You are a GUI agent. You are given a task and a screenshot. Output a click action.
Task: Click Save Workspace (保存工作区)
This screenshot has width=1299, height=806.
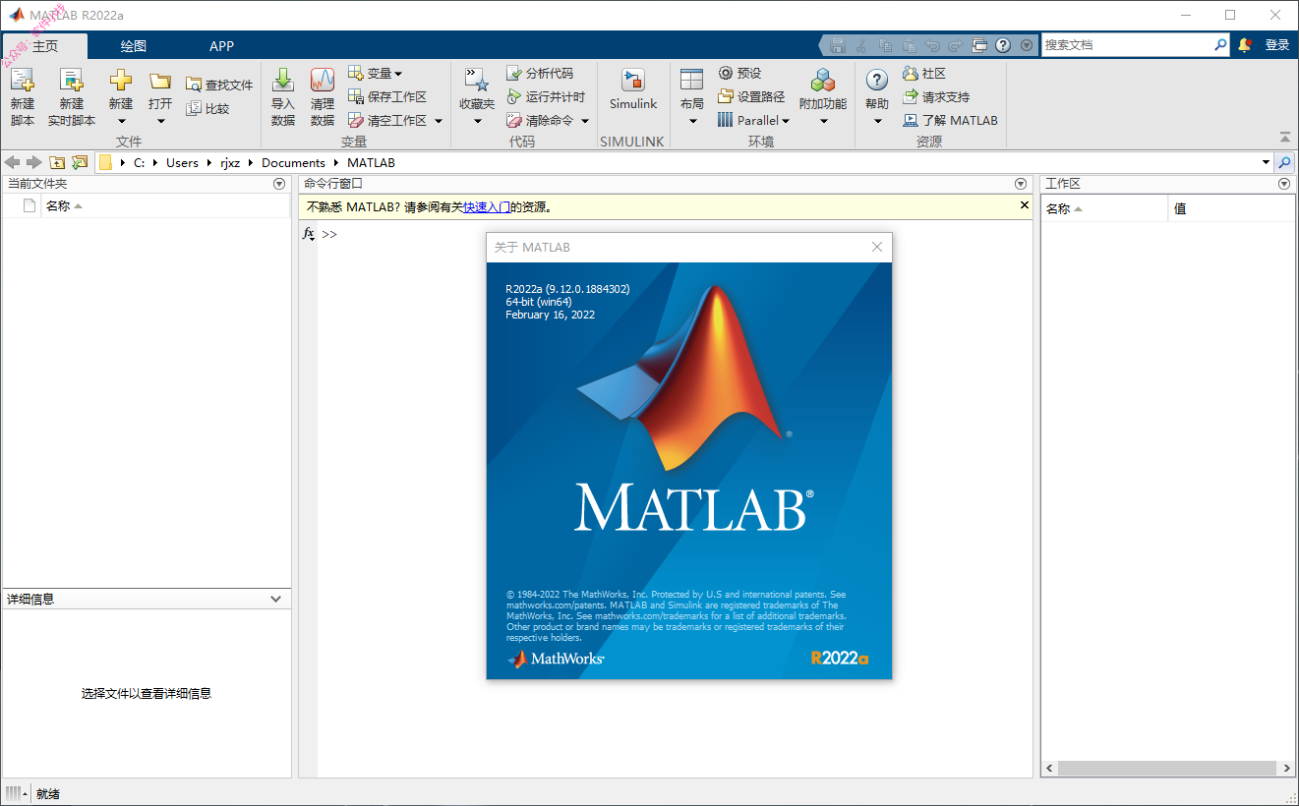pos(387,97)
